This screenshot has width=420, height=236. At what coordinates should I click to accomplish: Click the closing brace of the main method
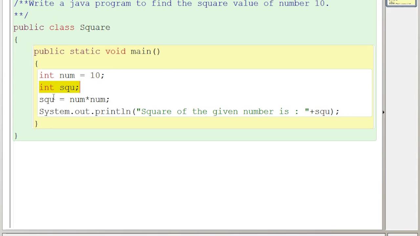[x=36, y=124]
